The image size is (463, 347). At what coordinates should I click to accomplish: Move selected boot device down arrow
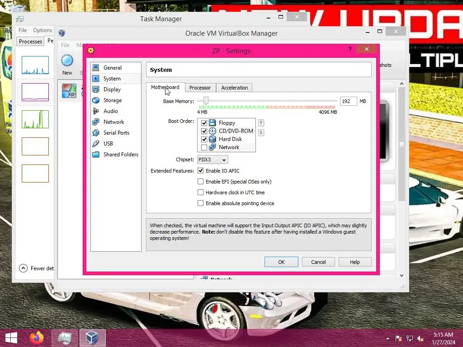(x=261, y=132)
